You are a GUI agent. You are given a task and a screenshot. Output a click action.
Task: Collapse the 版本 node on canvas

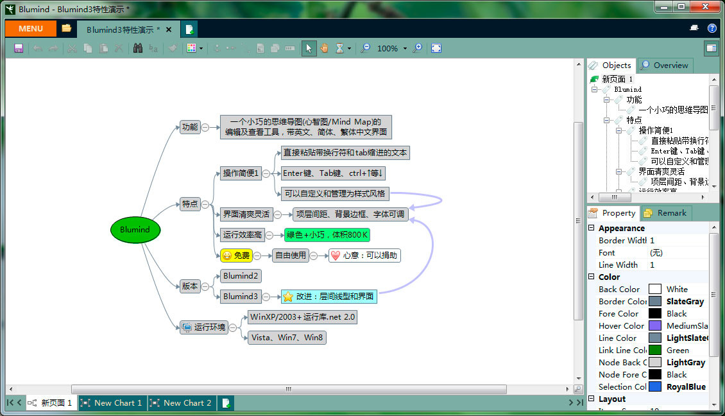tap(205, 286)
